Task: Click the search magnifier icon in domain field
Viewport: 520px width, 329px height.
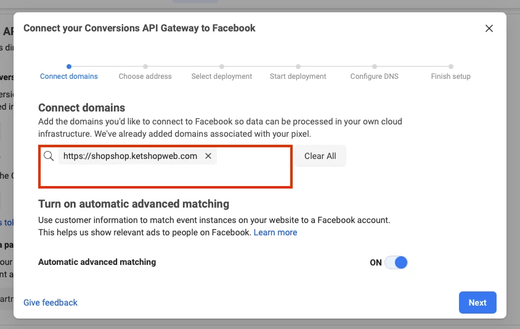Action: [49, 156]
